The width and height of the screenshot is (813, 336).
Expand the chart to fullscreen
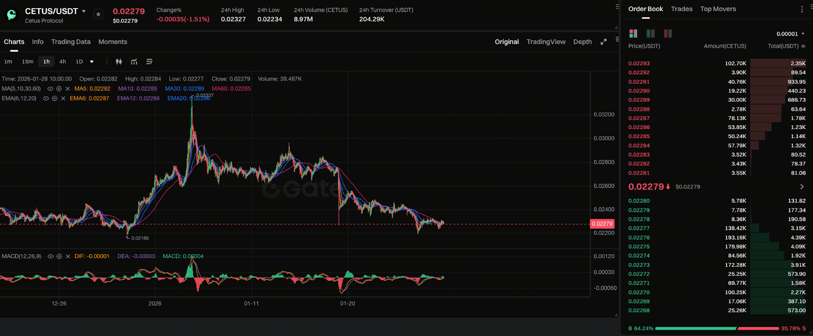pos(603,42)
